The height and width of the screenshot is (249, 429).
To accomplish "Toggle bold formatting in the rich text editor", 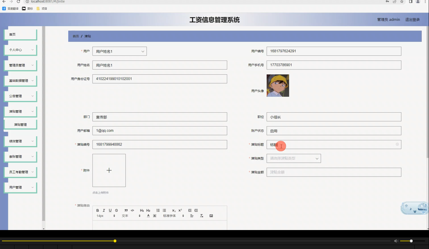I will [x=97, y=210].
